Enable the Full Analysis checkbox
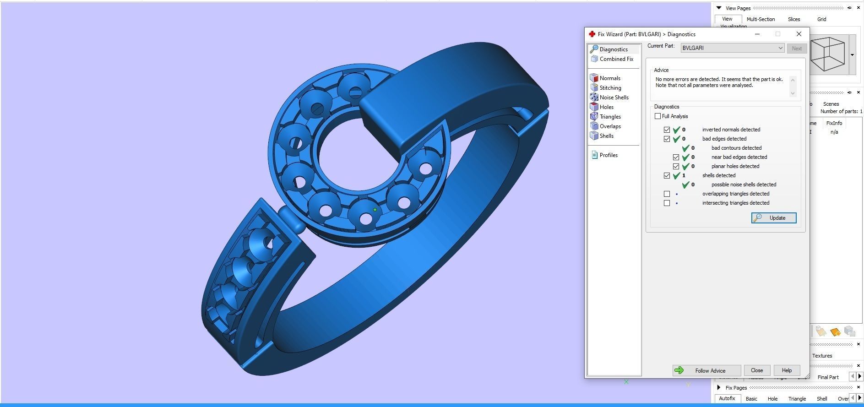This screenshot has width=864, height=407. click(658, 116)
